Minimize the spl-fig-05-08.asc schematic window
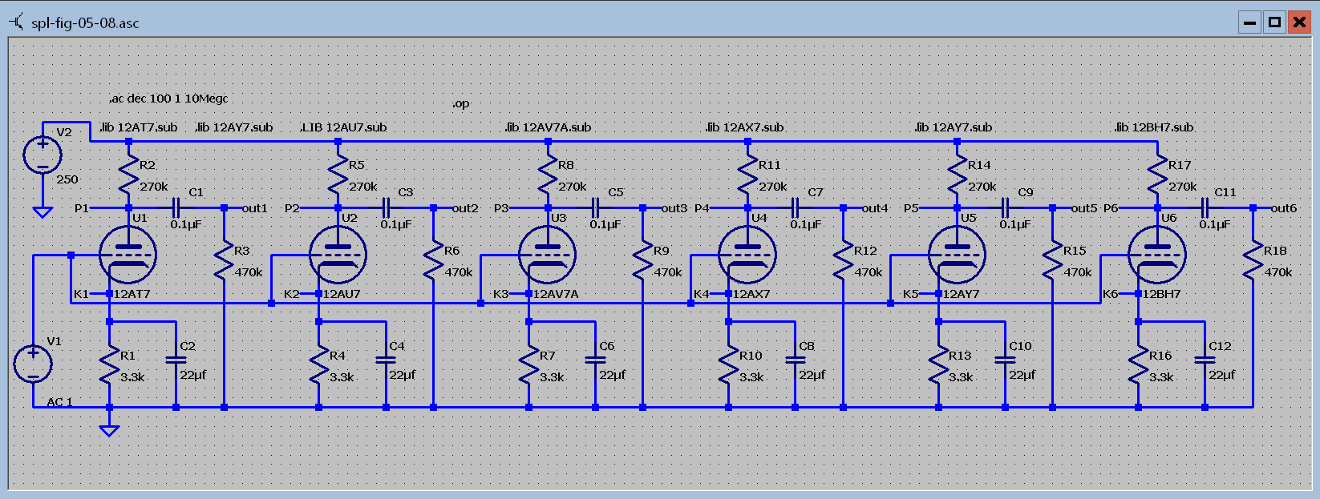 coord(1249,22)
